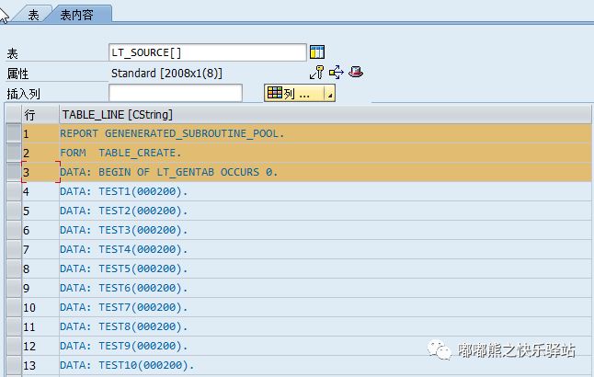Select row 8 using its row selector

pos(14,268)
